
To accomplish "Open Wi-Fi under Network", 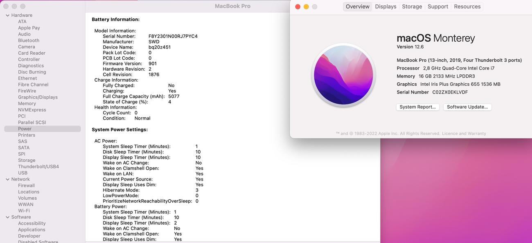I will click(24, 211).
